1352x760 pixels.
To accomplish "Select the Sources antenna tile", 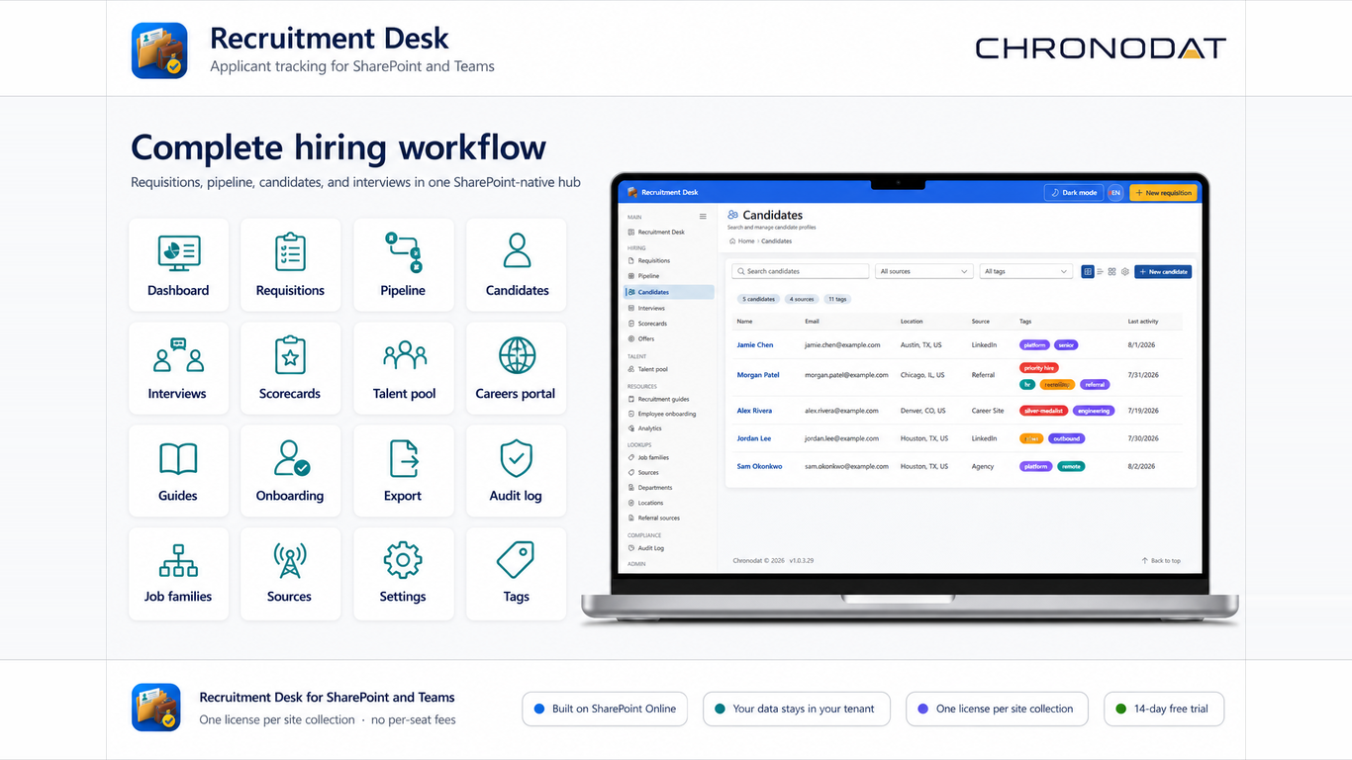I will coord(290,574).
